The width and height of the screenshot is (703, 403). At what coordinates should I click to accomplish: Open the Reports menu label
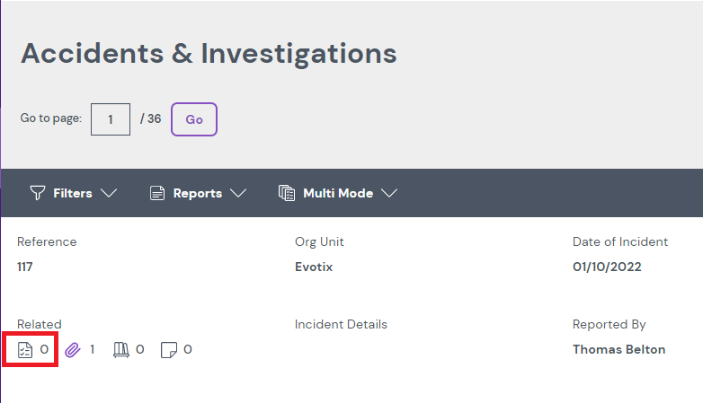(198, 193)
